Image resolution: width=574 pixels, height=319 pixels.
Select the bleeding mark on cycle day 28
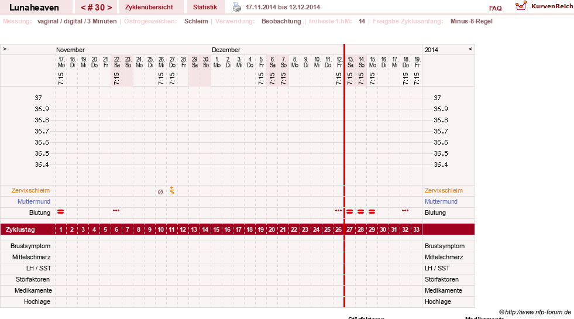pos(360,212)
